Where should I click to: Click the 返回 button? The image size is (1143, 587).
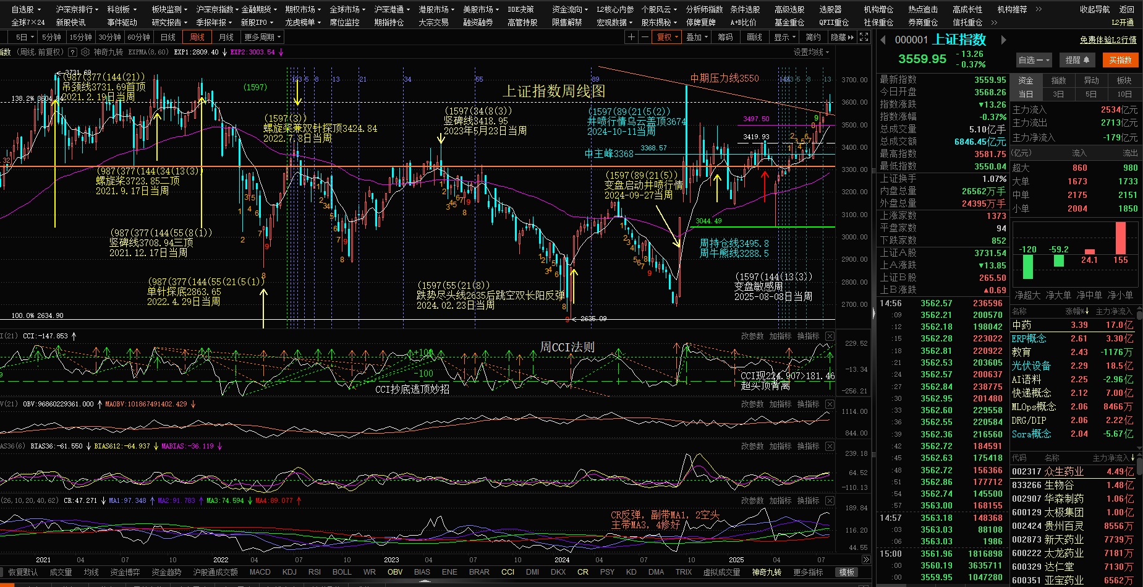coord(1127,9)
